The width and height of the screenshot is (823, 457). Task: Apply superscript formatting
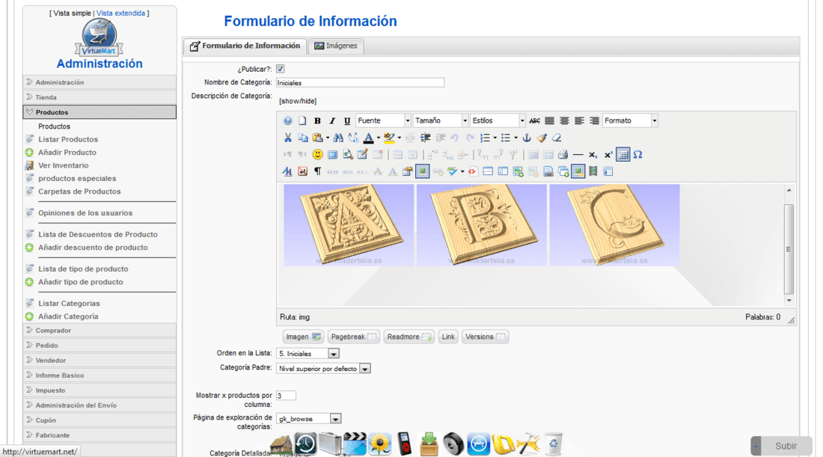click(608, 154)
